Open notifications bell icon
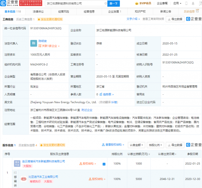The image size is (202, 188). point(193,4)
